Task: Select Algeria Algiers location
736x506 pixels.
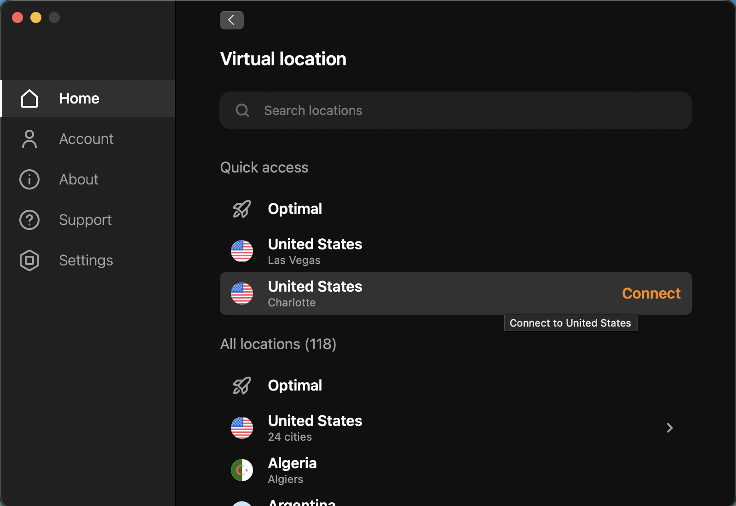Action: (456, 470)
